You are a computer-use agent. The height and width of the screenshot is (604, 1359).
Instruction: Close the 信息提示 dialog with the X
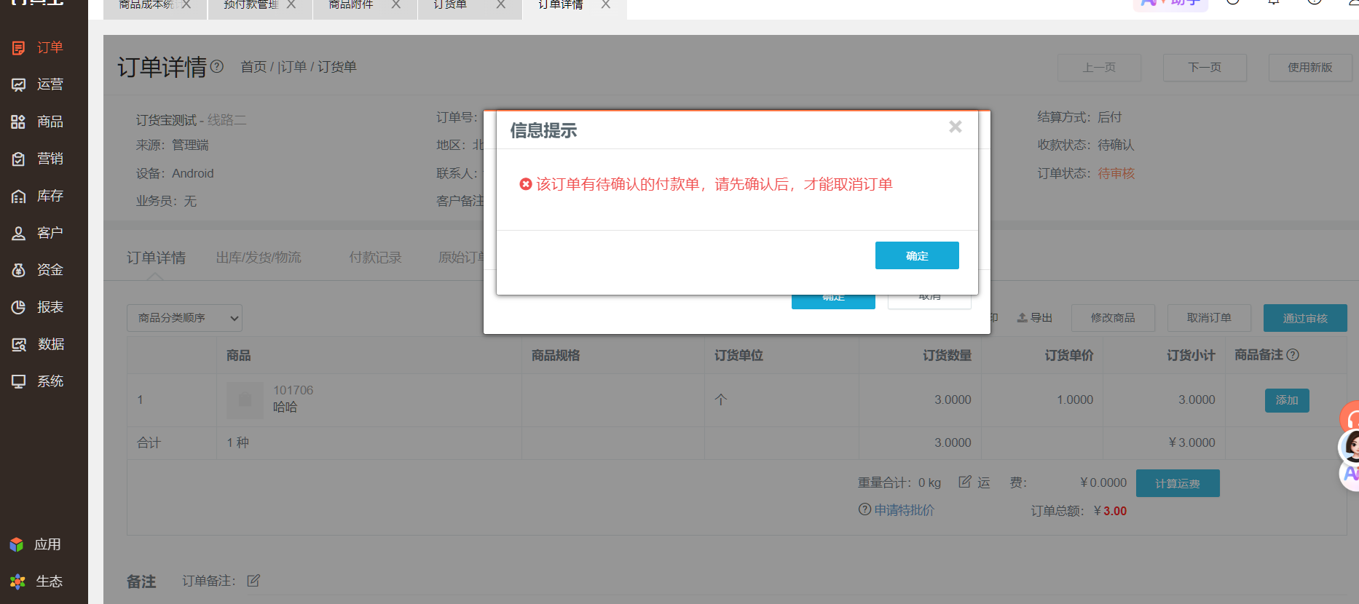[956, 127]
